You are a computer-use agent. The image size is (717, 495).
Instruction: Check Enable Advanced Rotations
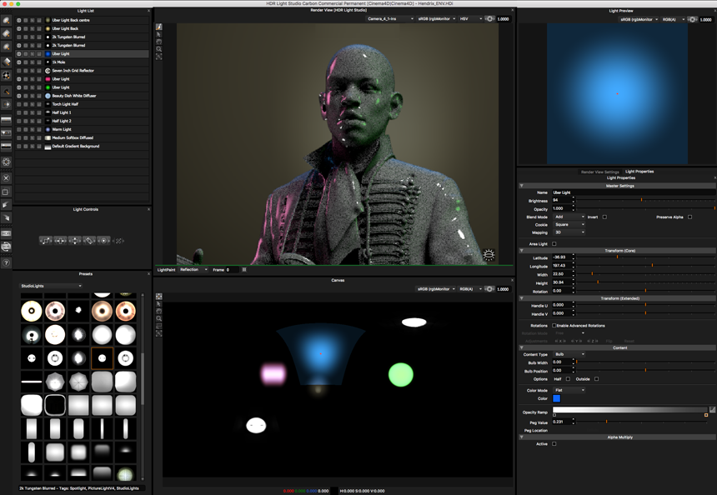click(x=554, y=326)
